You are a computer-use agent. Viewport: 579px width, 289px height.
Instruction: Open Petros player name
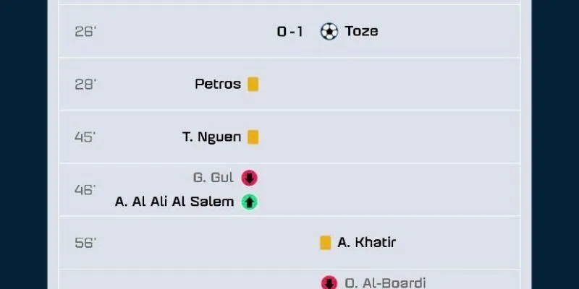pos(218,84)
